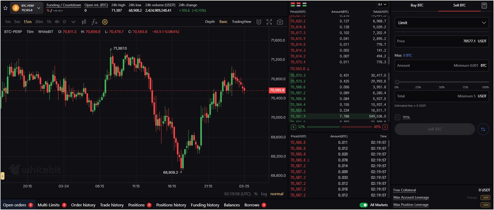Select the 4h timeframe

pyautogui.click(x=57, y=22)
